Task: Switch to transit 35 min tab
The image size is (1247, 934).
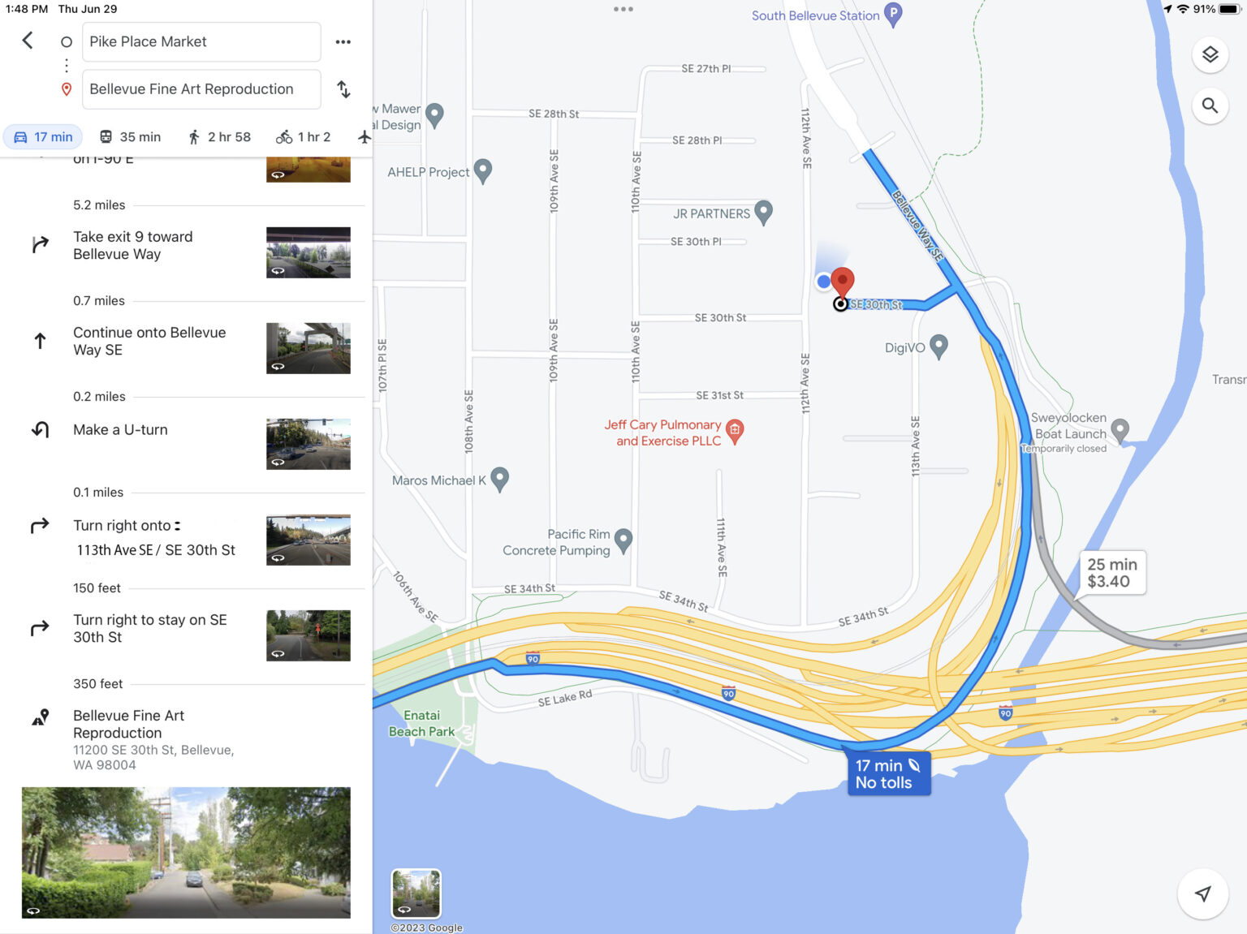Action: click(x=130, y=137)
